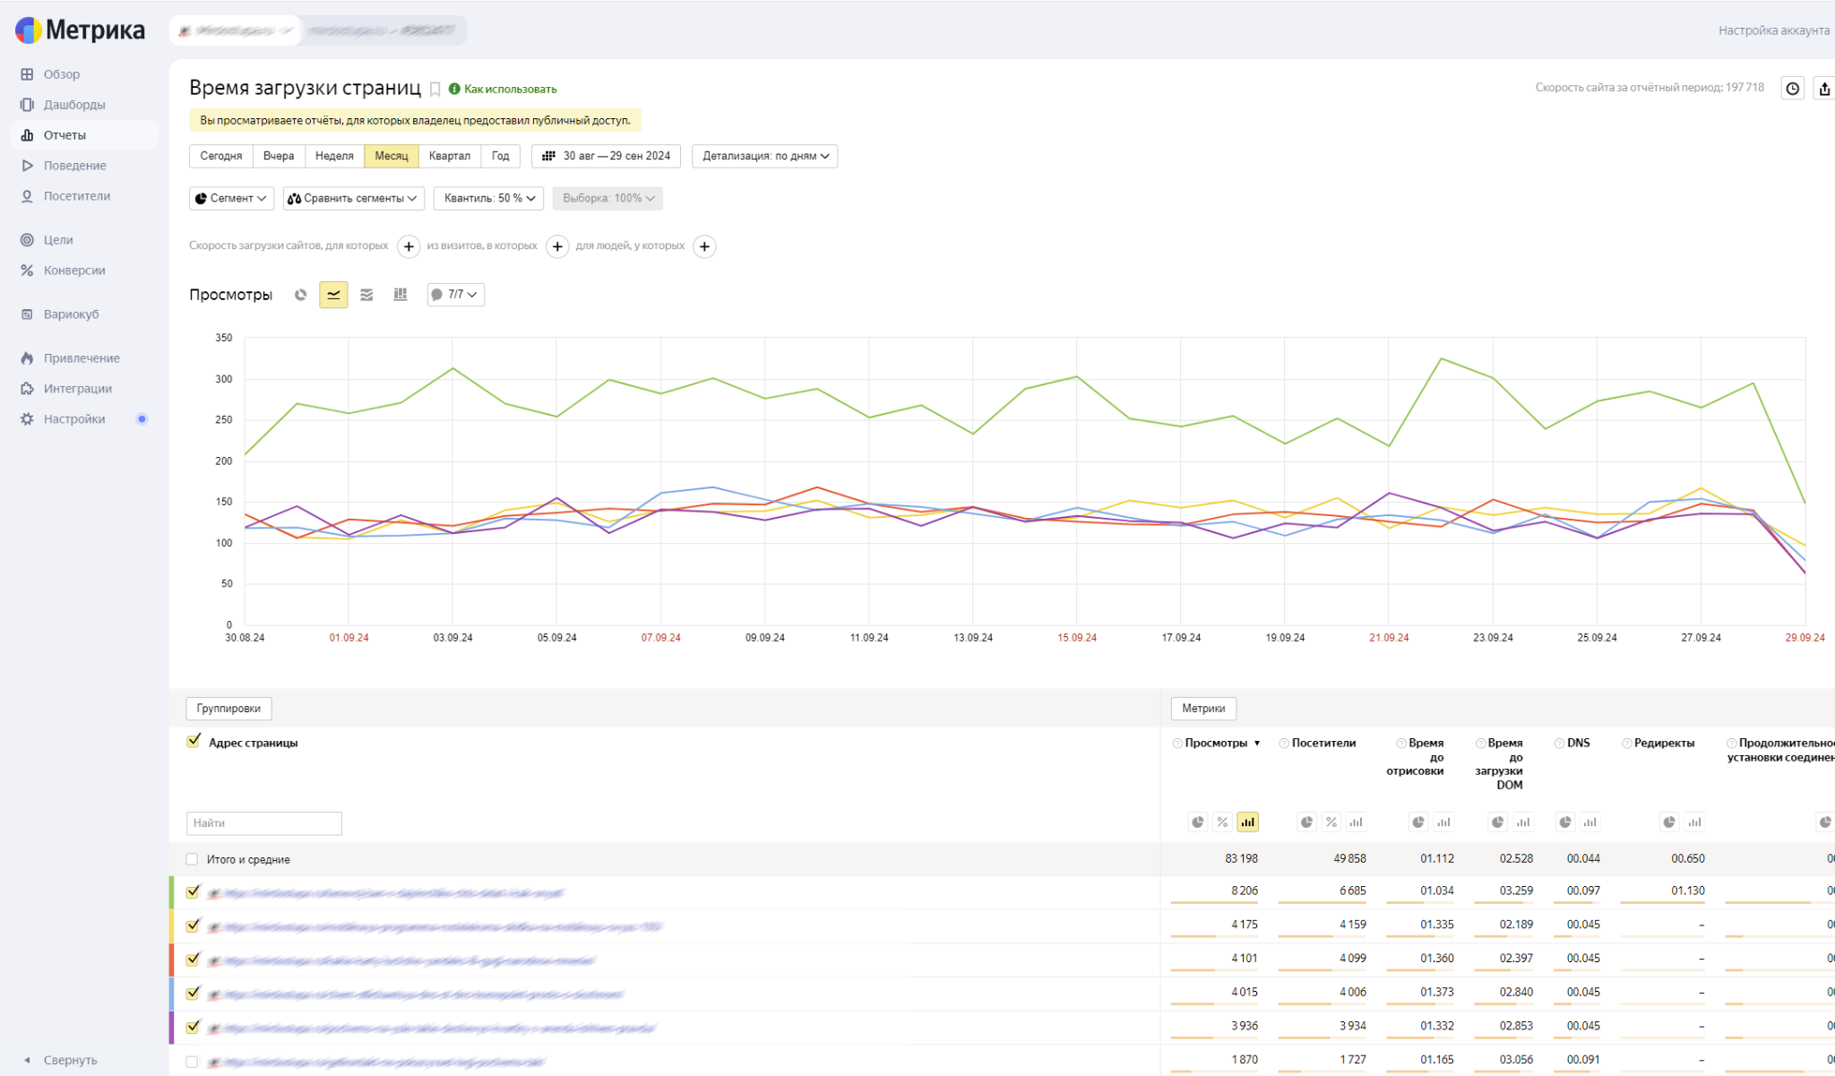Select stacked area chart icon

(x=366, y=295)
